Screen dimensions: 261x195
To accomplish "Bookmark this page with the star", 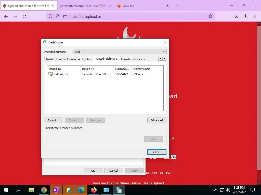I will tap(210, 16).
